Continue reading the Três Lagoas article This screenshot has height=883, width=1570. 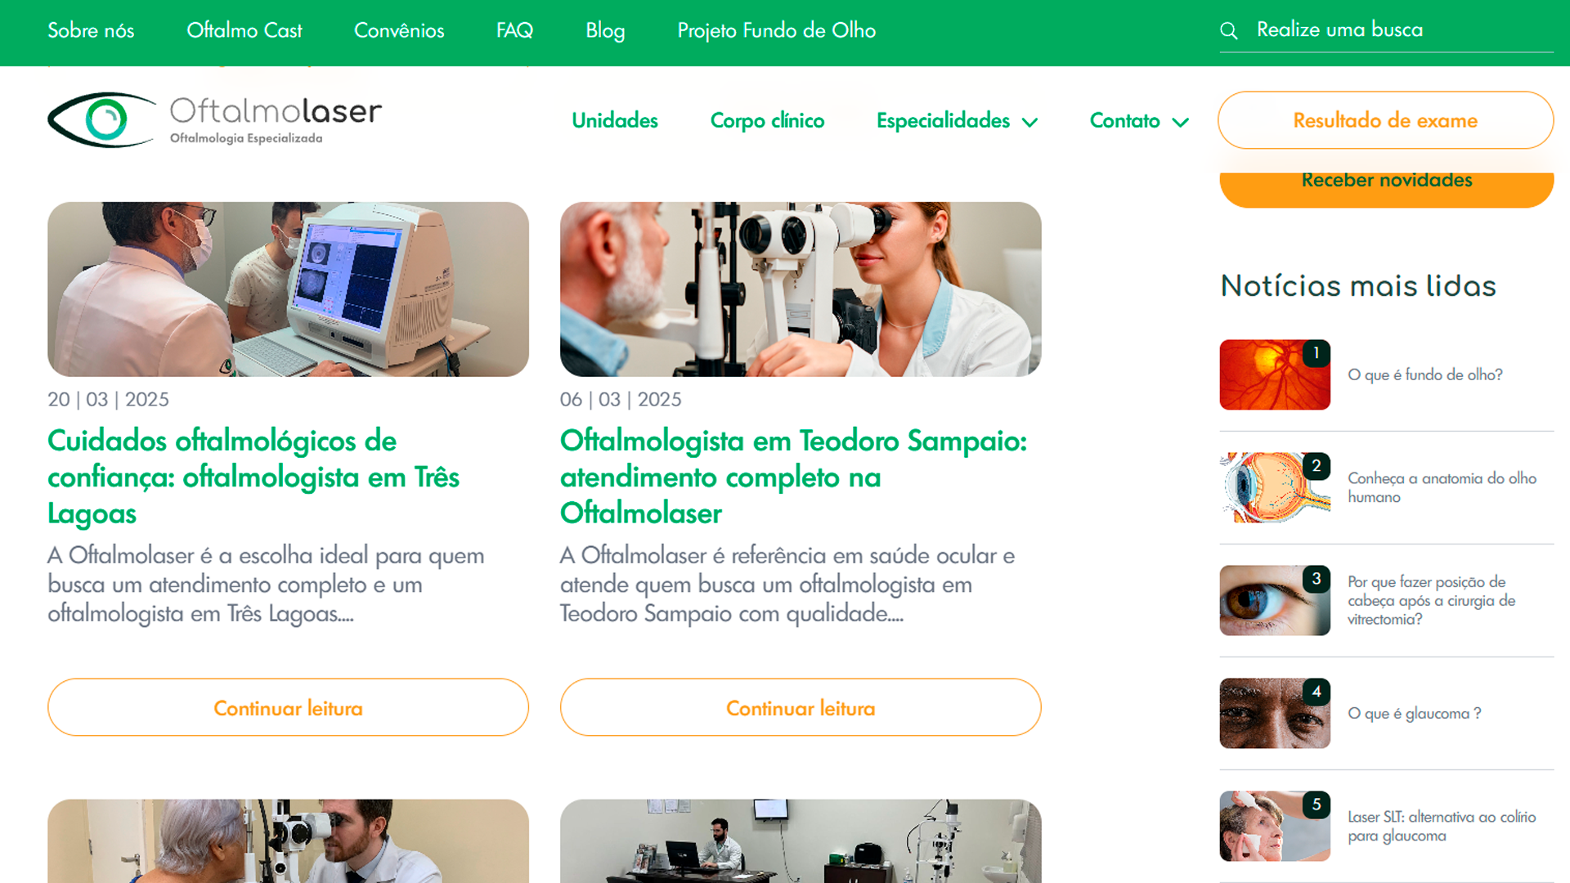[x=288, y=707]
